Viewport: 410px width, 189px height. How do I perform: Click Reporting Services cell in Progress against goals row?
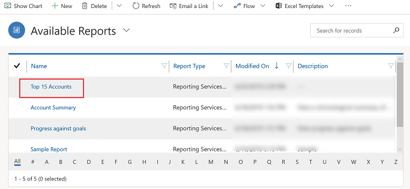(x=200, y=129)
